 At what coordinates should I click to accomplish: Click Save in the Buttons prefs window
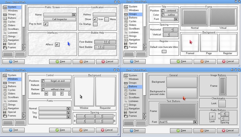181,130
